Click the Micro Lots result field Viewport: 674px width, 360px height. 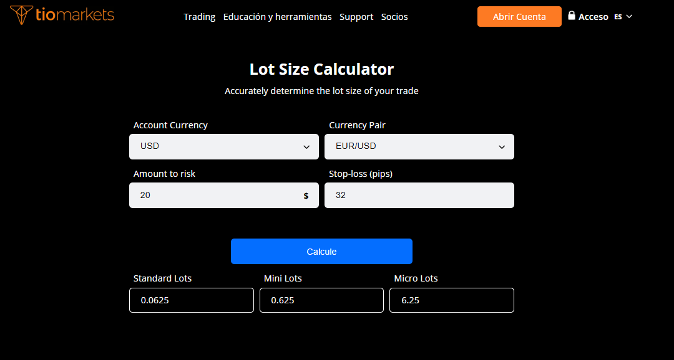click(451, 300)
